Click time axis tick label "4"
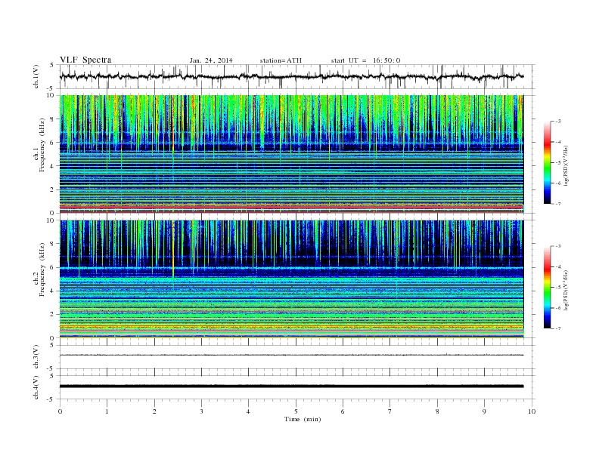The image size is (599, 462). [x=248, y=411]
